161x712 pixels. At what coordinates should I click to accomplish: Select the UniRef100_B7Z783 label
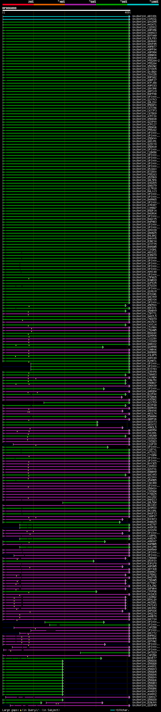pos(144,369)
